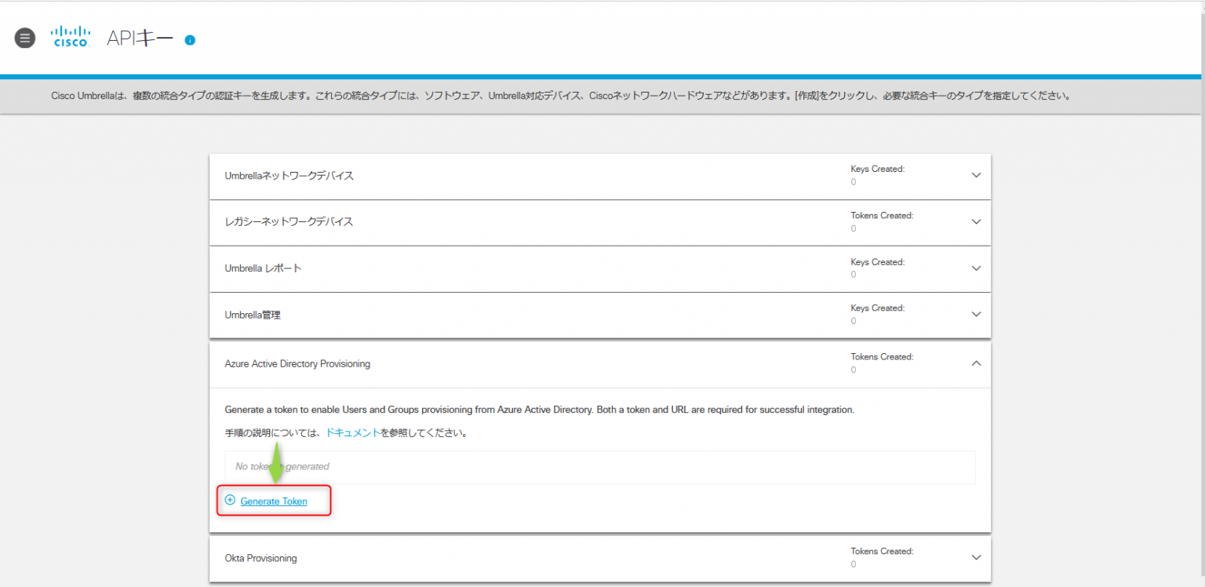The height and width of the screenshot is (587, 1205).
Task: Expand the レガシーネットワークデバイス section
Action: click(976, 221)
